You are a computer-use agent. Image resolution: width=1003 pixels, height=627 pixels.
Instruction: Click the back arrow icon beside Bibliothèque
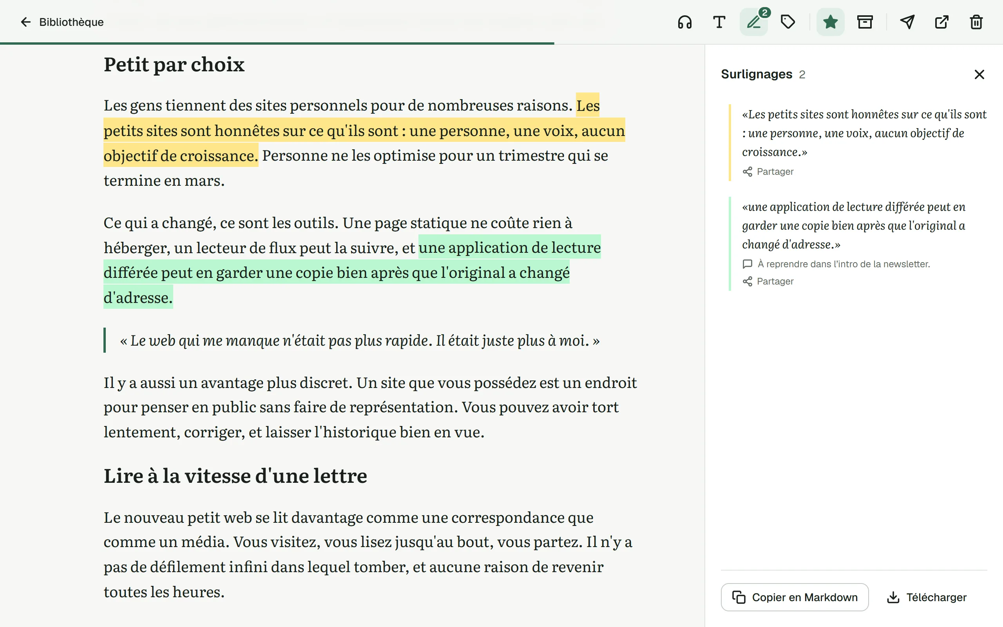coord(26,22)
